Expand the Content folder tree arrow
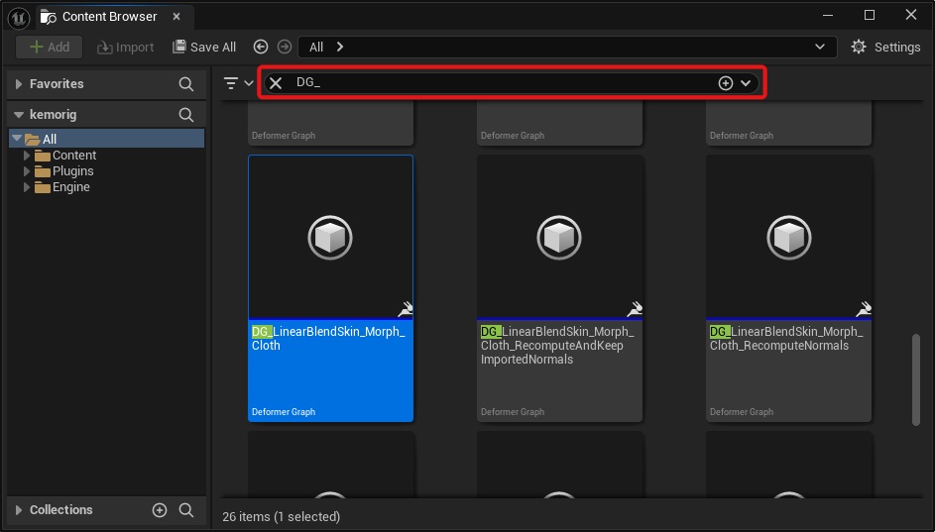The height and width of the screenshot is (532, 935). coord(27,156)
